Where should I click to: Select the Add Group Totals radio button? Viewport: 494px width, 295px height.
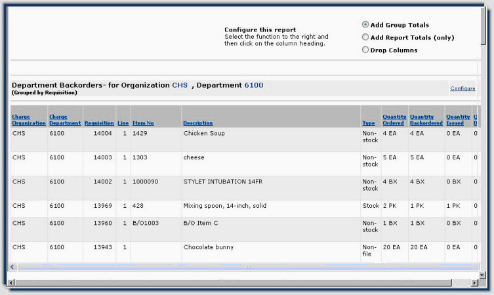click(x=365, y=25)
